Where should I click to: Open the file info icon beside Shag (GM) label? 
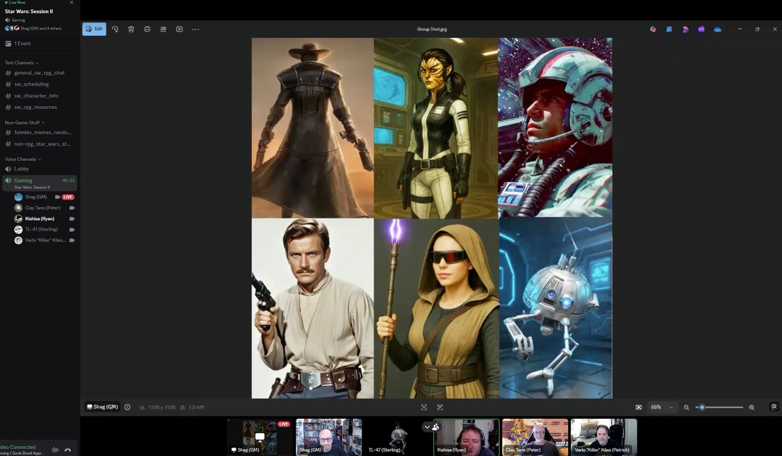pyautogui.click(x=127, y=407)
